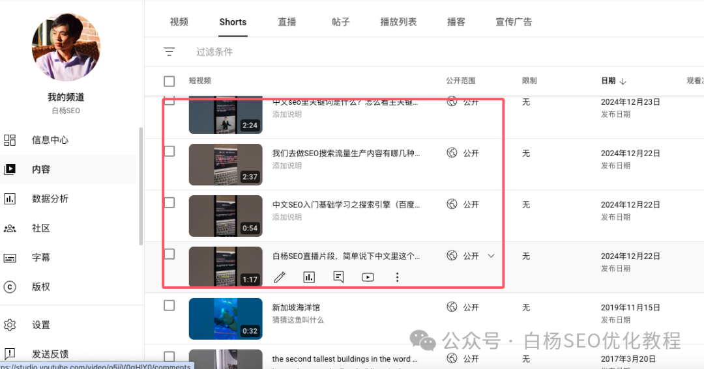
Task: Open the 中文SEO入门基础学习 video title
Action: [346, 205]
